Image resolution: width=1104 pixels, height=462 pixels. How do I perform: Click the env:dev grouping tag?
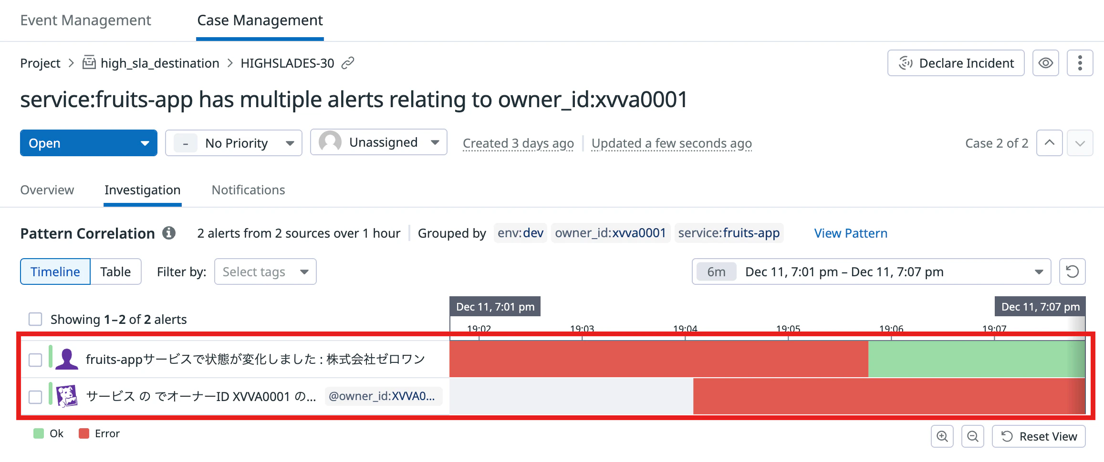click(x=521, y=233)
